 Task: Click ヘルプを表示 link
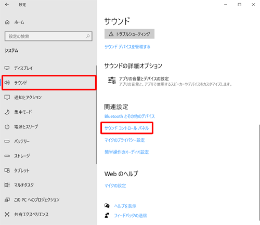click(x=125, y=206)
